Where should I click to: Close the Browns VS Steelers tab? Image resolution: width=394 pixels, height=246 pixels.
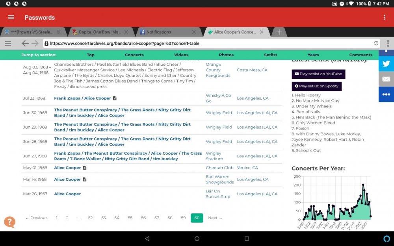click(x=58, y=32)
